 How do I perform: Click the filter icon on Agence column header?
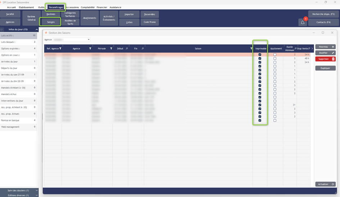[x=90, y=48]
